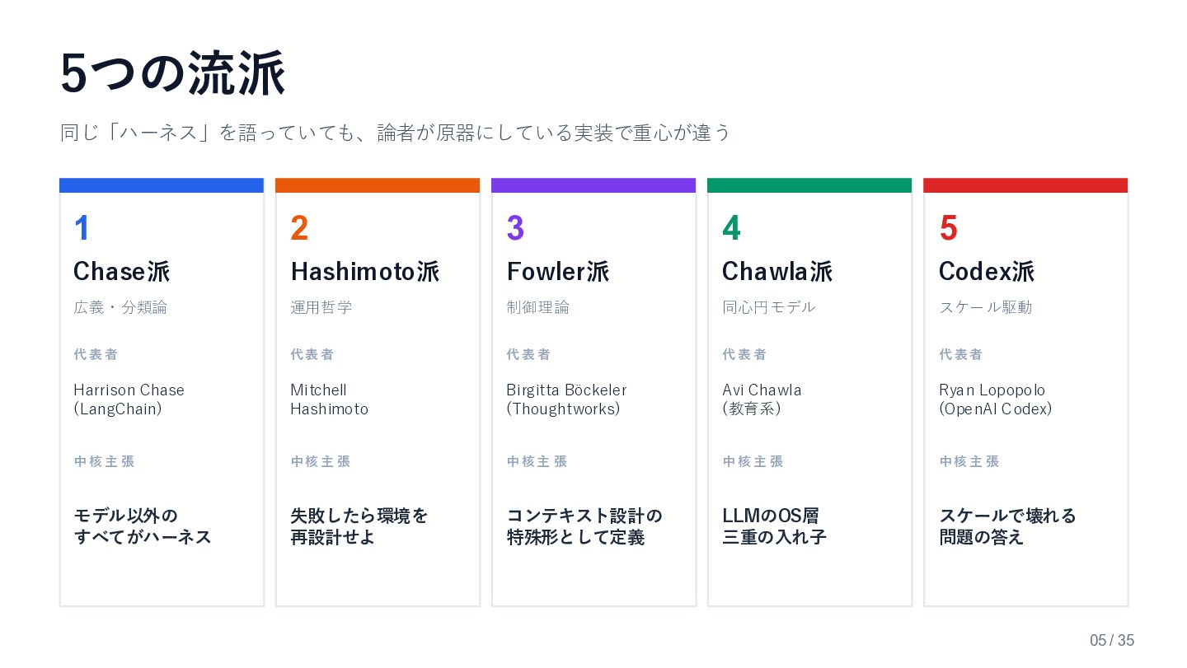Click the text Ryan Lopopolo (OpenAI Codex)
1187x668 pixels.
coord(995,399)
